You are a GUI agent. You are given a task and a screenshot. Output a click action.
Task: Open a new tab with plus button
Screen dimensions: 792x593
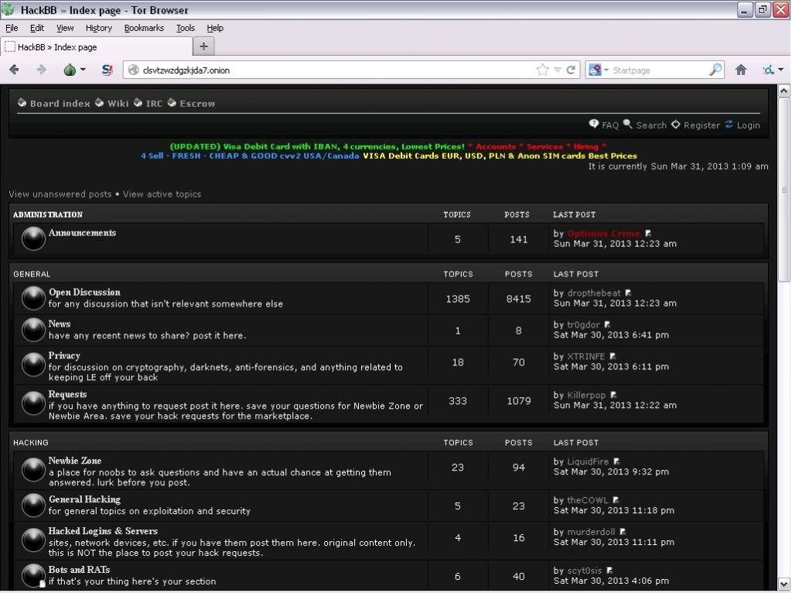203,46
